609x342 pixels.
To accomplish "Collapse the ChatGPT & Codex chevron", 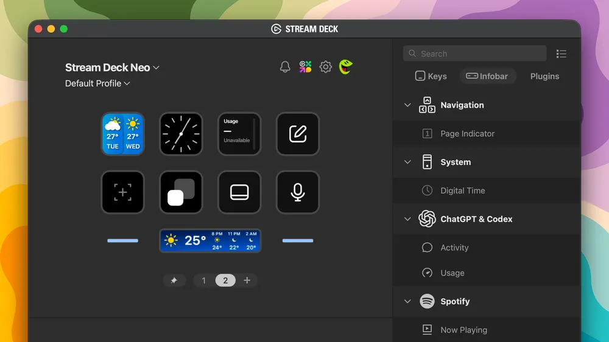I will [407, 219].
